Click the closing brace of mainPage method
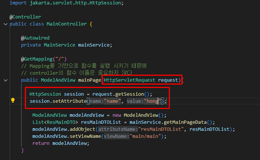 23,150
